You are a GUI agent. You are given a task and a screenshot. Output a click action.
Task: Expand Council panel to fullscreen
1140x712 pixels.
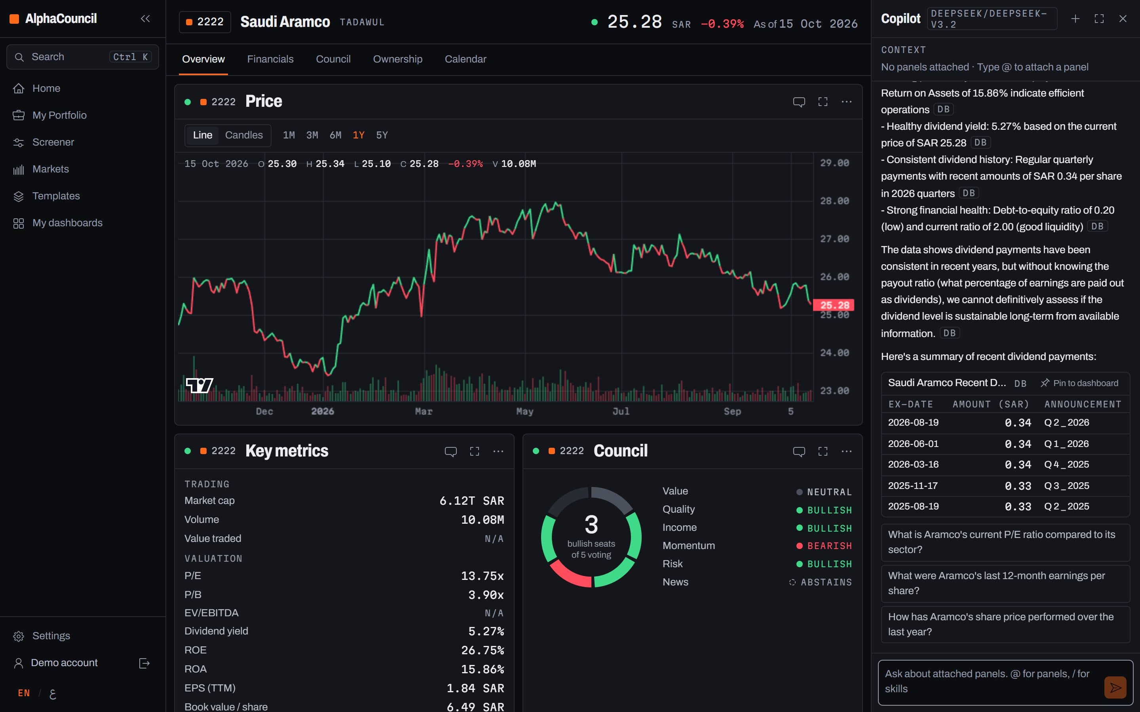point(823,451)
